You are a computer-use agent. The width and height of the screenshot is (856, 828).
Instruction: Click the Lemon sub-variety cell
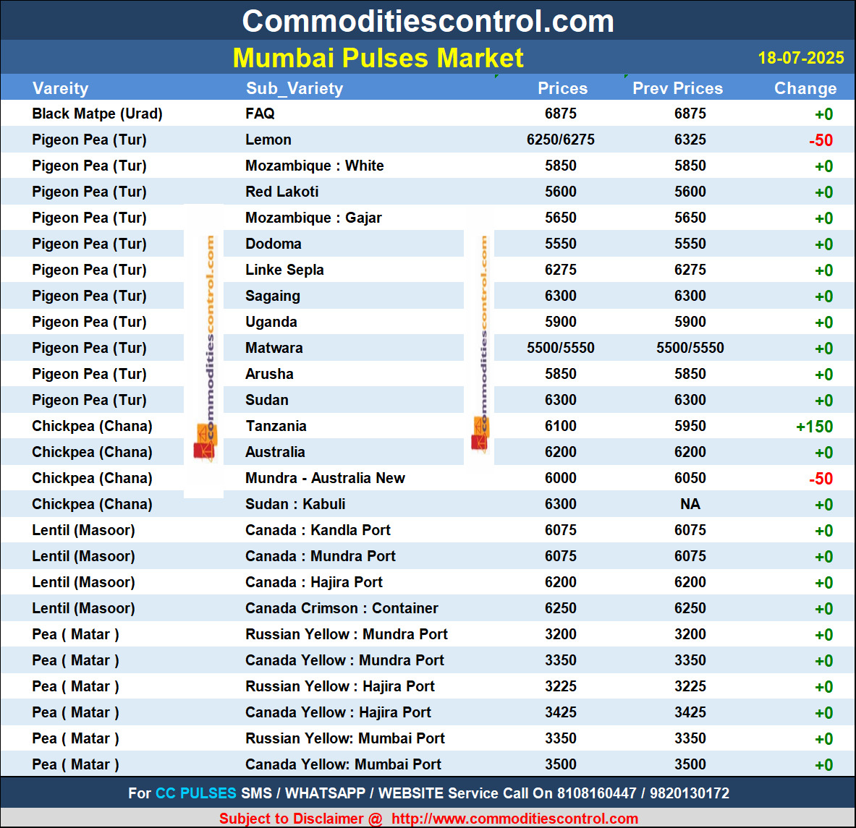(x=268, y=140)
